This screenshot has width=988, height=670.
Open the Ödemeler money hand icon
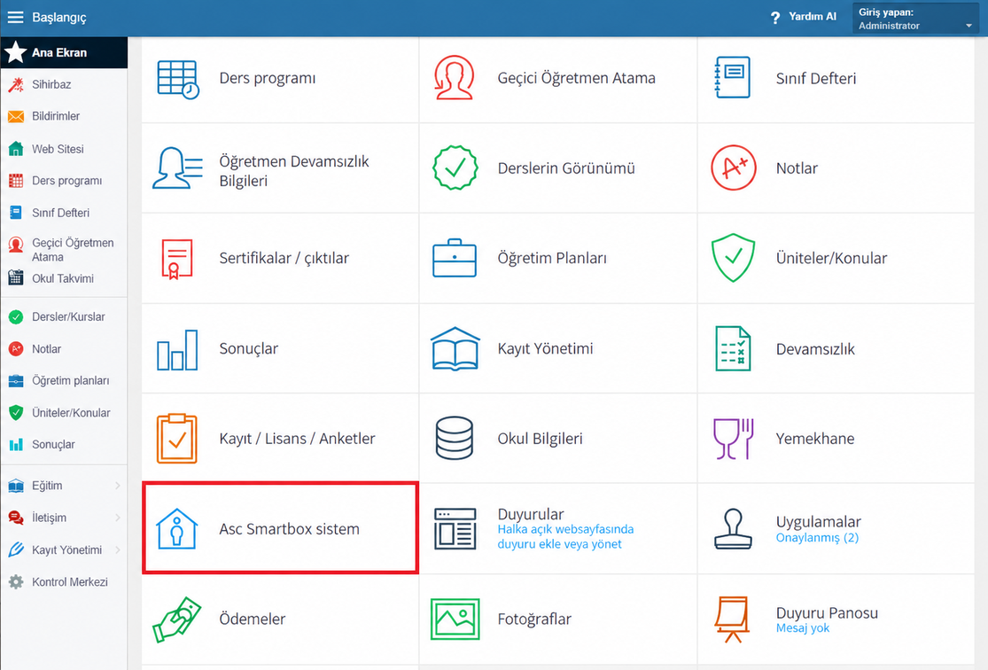(177, 619)
